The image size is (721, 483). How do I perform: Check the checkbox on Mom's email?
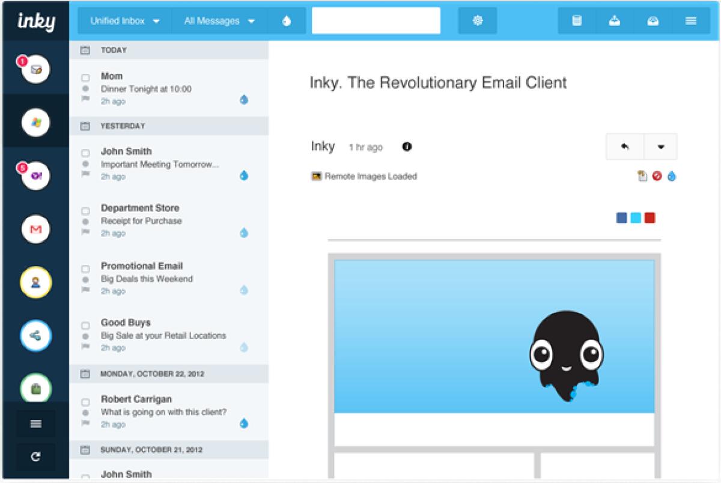tap(85, 76)
